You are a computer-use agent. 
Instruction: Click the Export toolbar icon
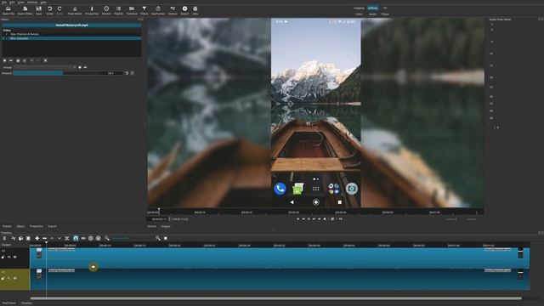click(x=184, y=10)
